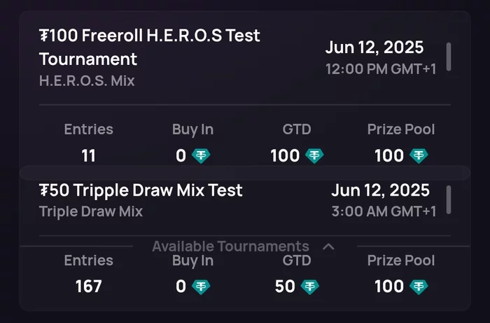Click the 12:00 PM GMT+1 start time
Image resolution: width=490 pixels, height=323 pixels.
point(381,69)
